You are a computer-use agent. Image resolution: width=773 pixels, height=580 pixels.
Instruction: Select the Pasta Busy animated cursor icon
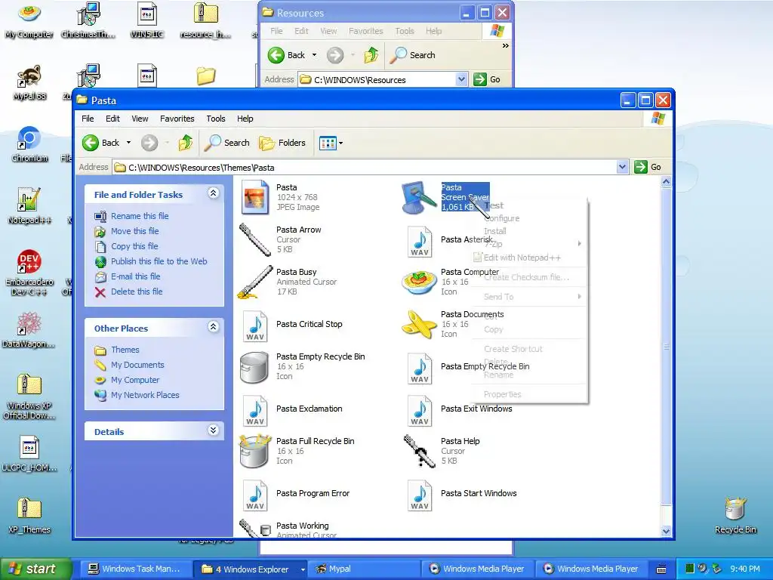click(x=255, y=282)
